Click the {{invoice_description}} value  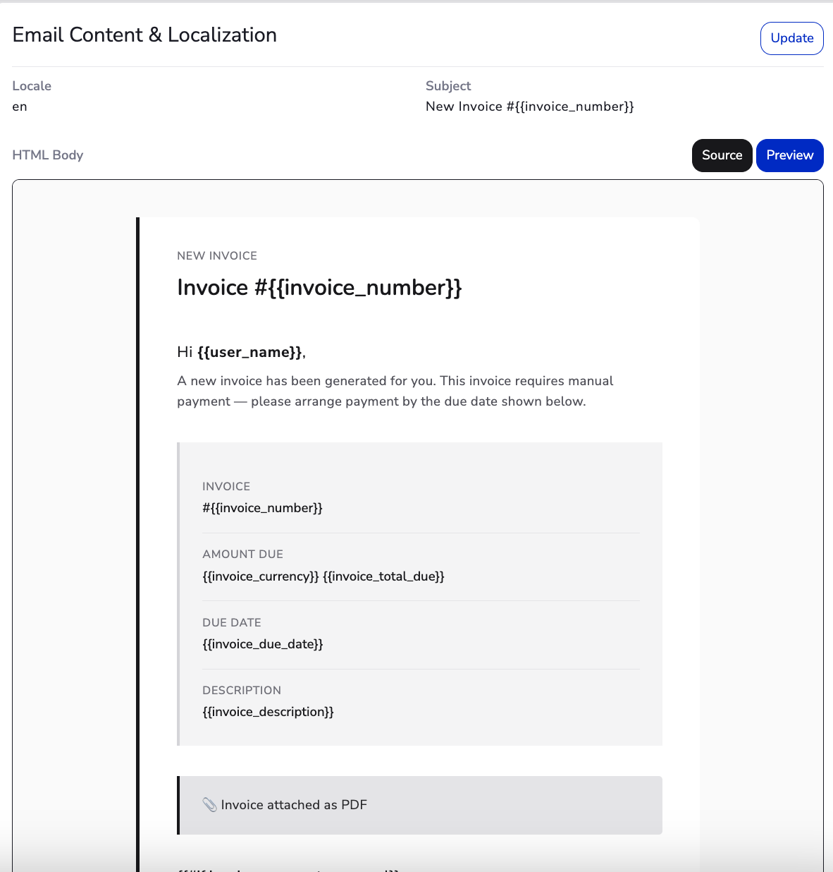[268, 712]
